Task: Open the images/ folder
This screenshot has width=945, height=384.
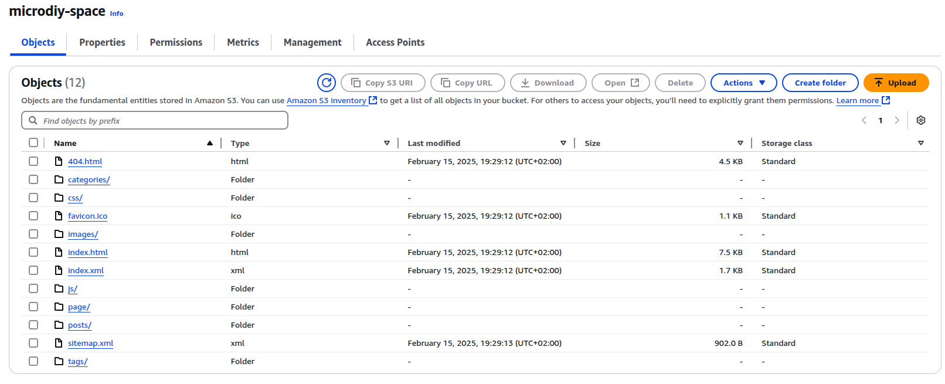Action: click(x=83, y=234)
